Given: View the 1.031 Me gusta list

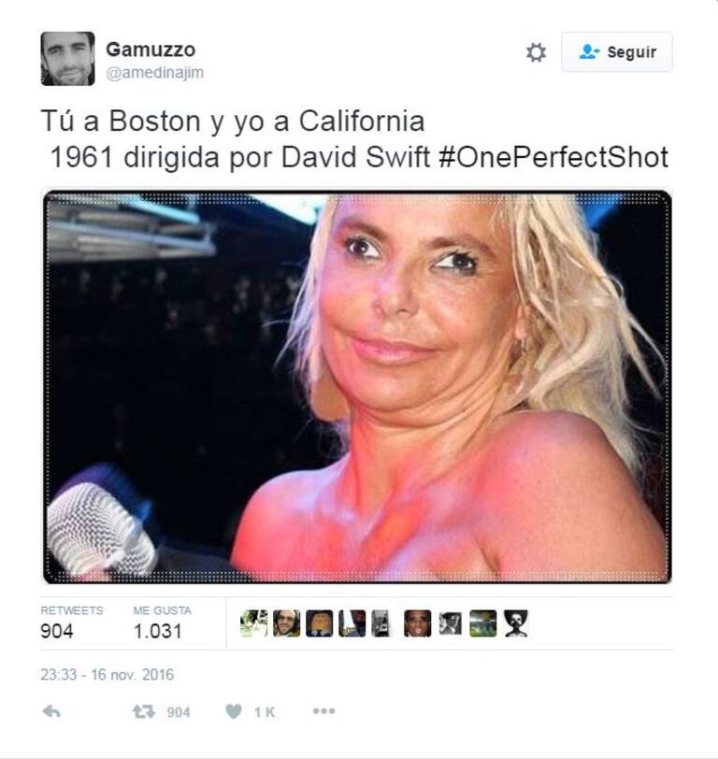Looking at the screenshot, I should 162,623.
